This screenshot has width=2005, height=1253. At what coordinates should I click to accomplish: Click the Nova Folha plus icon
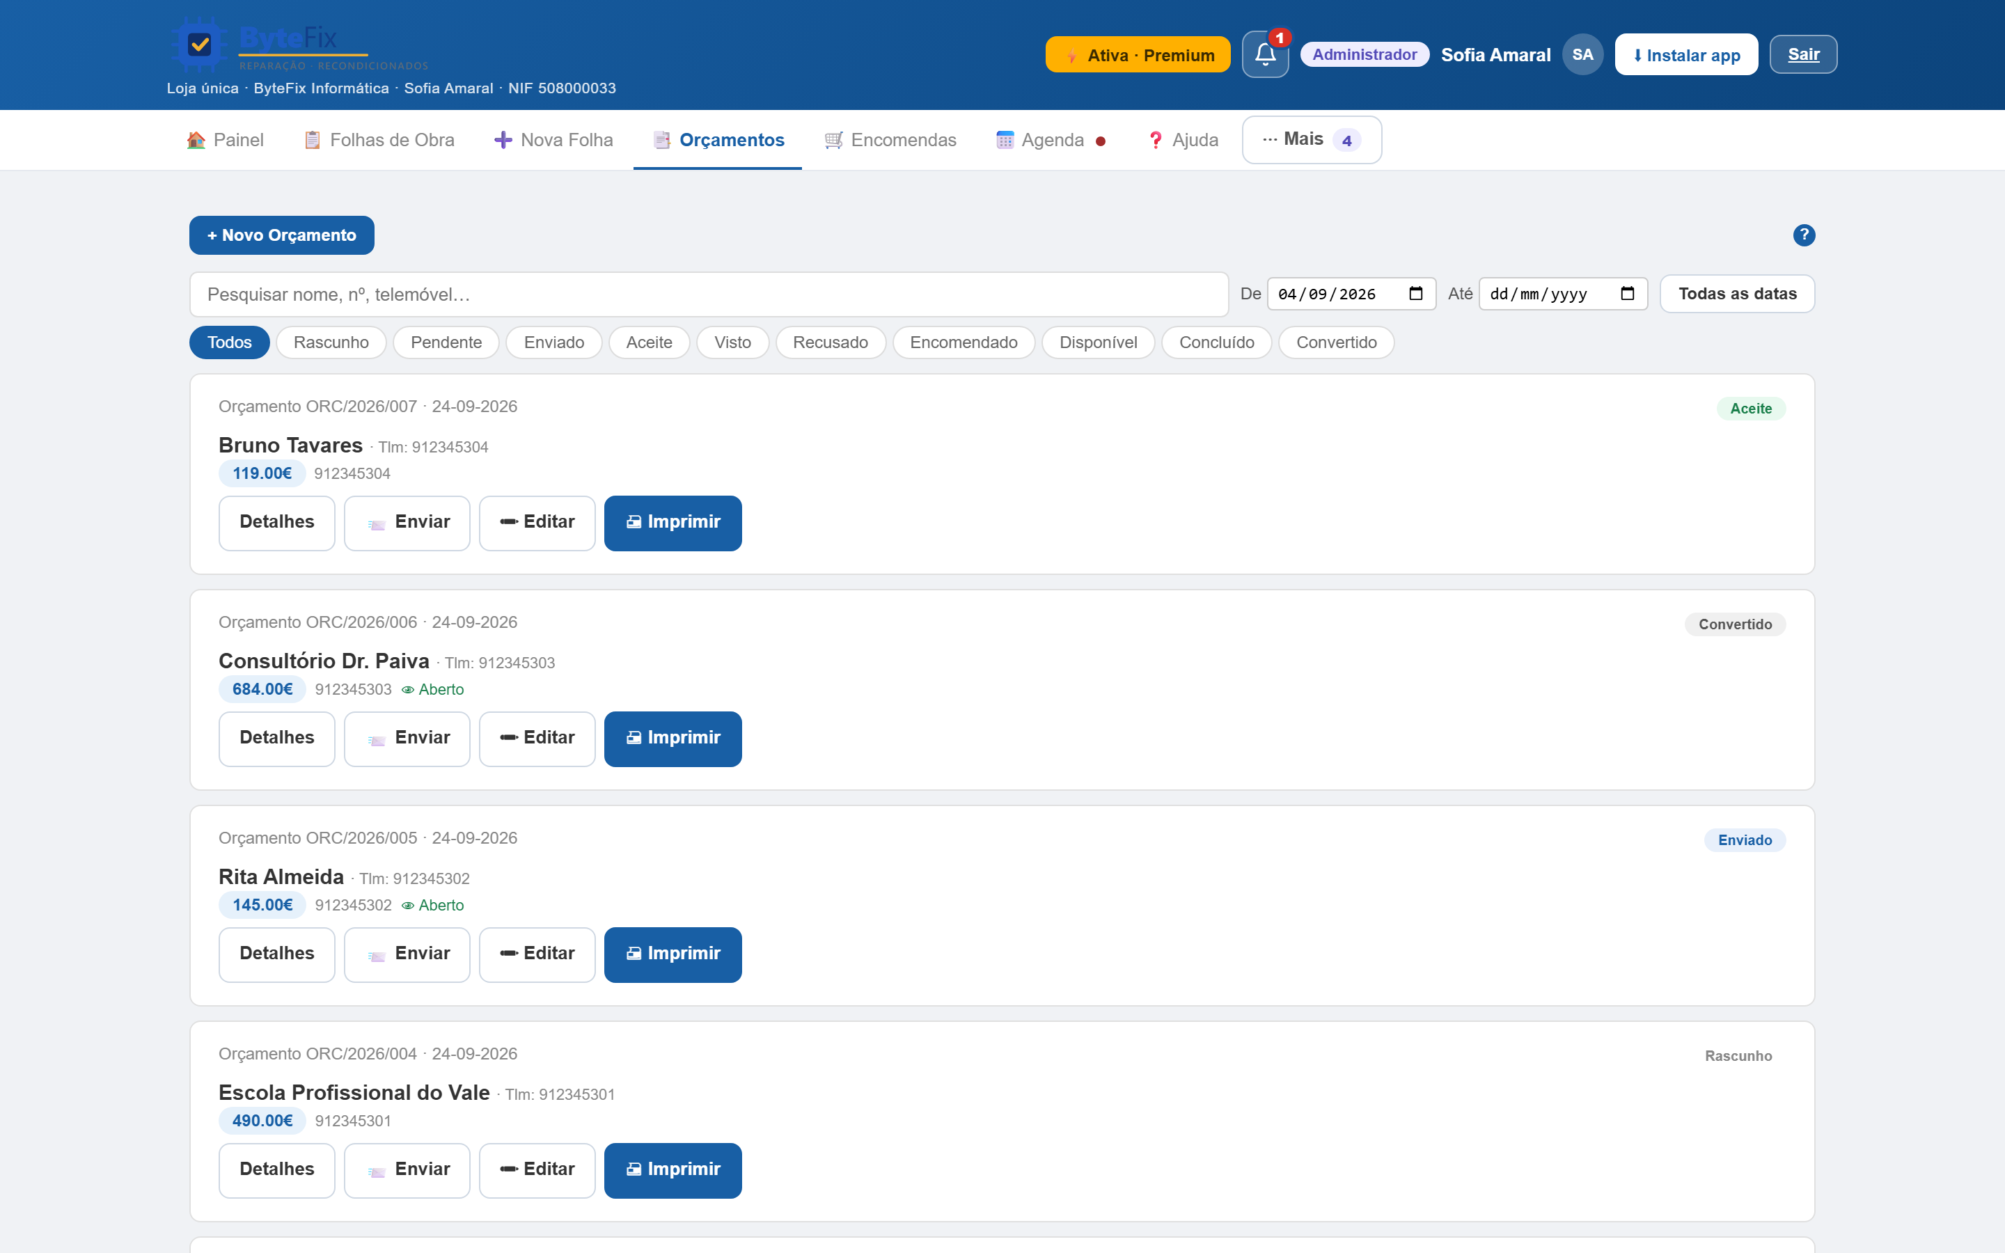coord(503,140)
